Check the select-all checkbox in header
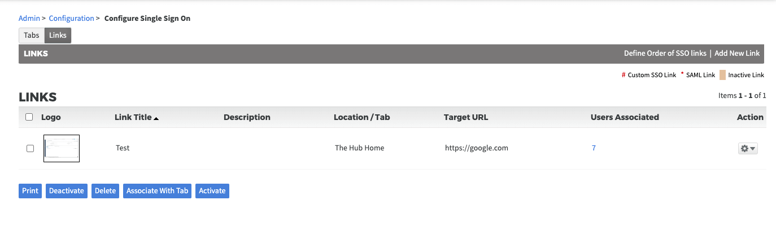This screenshot has width=776, height=231. (29, 117)
